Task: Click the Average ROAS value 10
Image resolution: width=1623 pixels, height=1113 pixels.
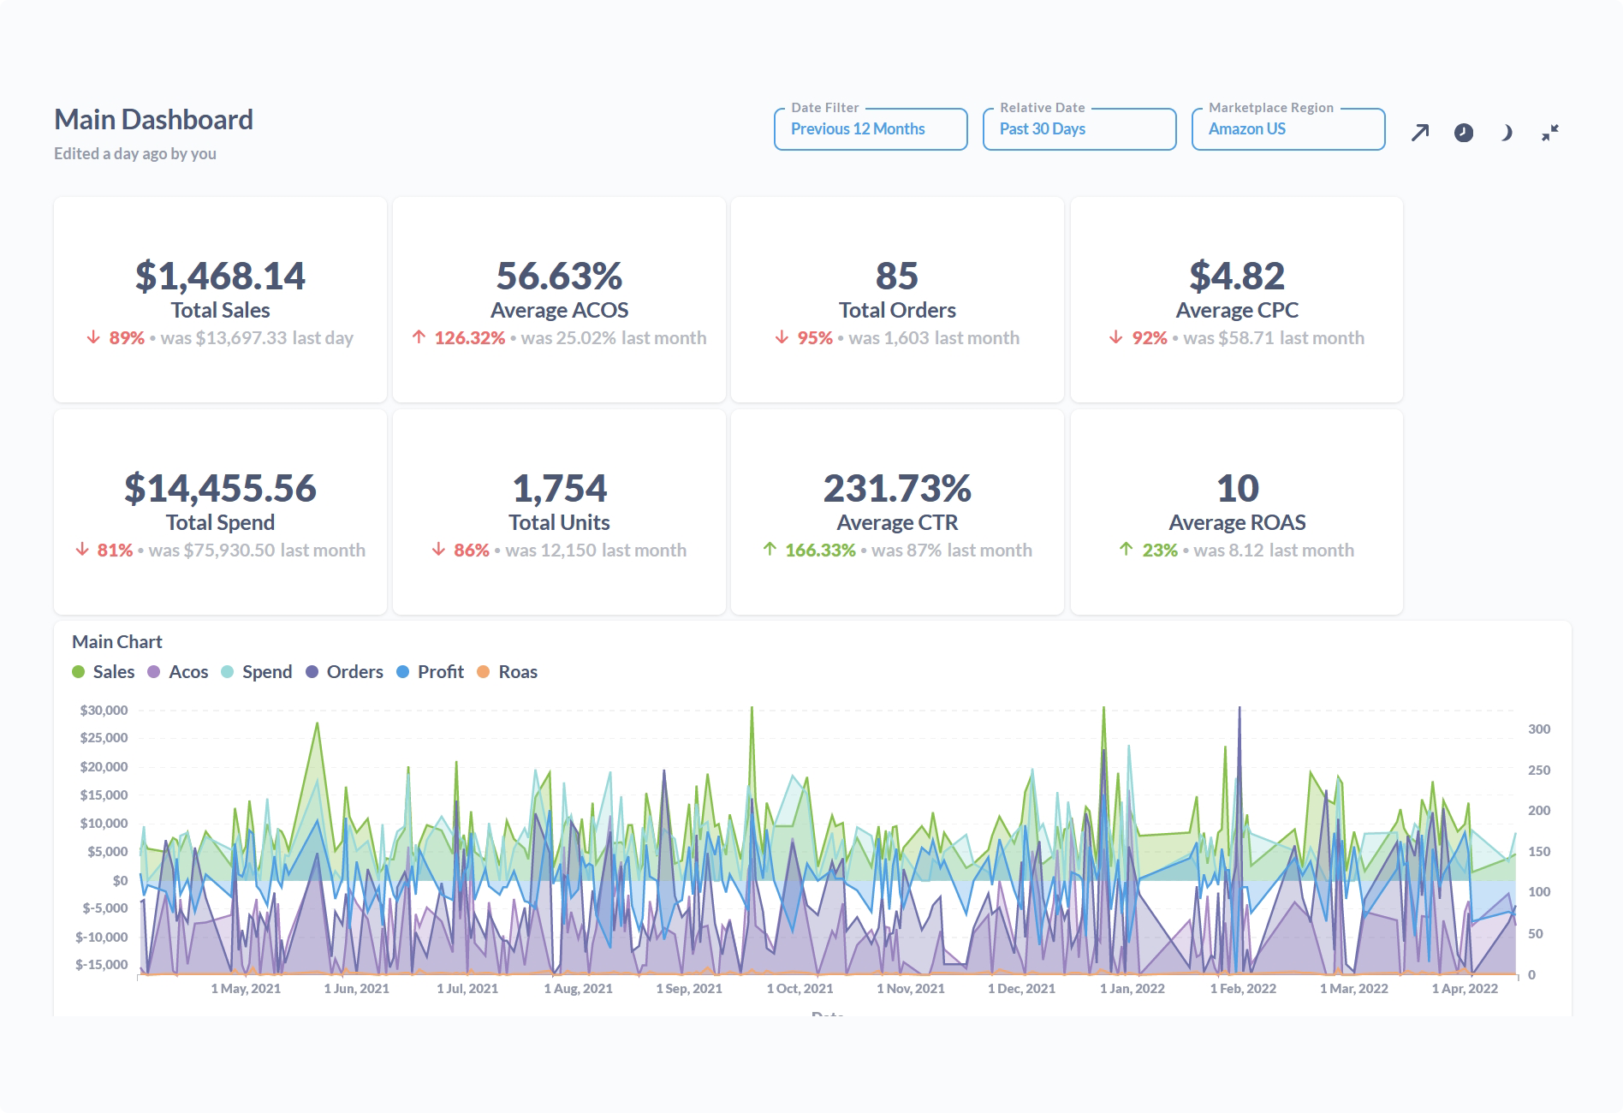Action: [1237, 488]
